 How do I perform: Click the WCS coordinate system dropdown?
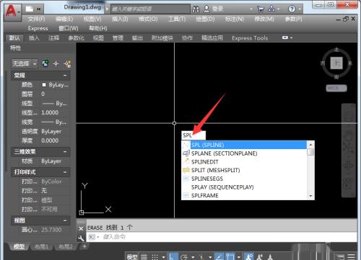tap(336, 88)
